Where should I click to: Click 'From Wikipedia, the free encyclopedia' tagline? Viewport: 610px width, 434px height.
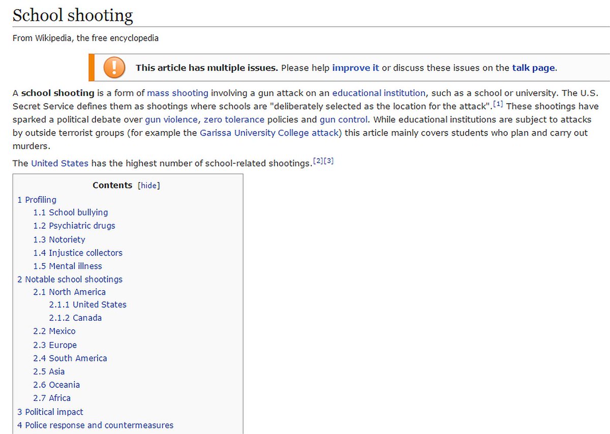tap(85, 38)
